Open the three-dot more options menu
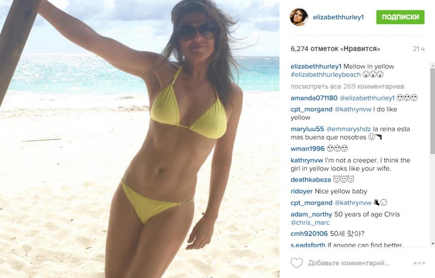This screenshot has width=435, height=278. [419, 263]
